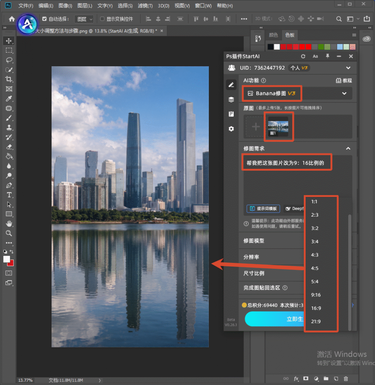Open the 滤镜(T) menu
Viewport: 375px width, 385px height.
[145, 6]
